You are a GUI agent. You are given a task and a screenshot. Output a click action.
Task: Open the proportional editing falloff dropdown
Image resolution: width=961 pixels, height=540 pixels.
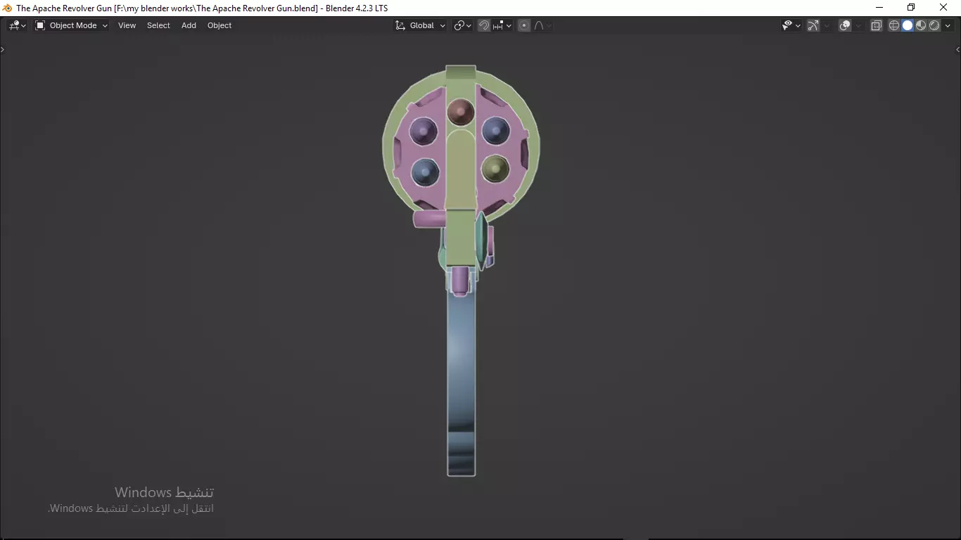[542, 25]
